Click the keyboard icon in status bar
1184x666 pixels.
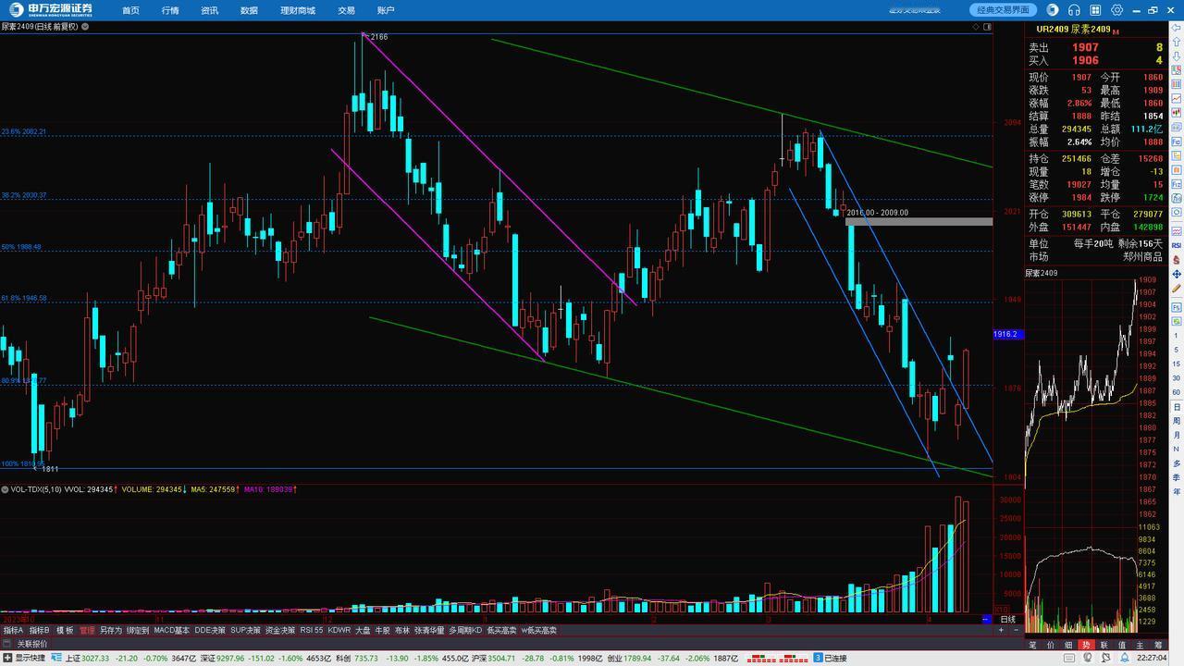click(x=1069, y=658)
